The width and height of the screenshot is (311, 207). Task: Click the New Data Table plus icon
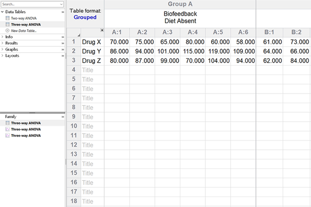7,31
